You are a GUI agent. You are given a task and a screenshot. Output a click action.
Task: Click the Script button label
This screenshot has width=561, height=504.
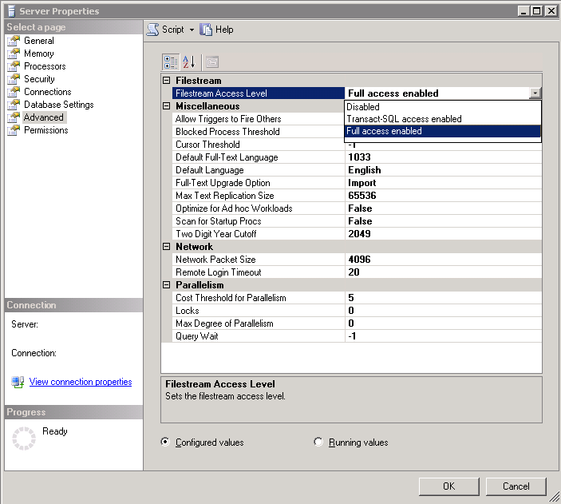[x=173, y=30]
